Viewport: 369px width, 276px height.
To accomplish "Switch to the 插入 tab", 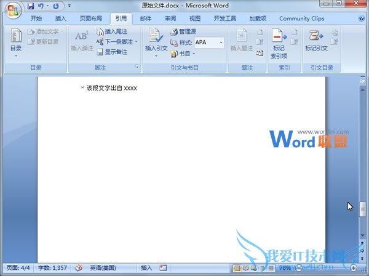I will tap(60, 18).
